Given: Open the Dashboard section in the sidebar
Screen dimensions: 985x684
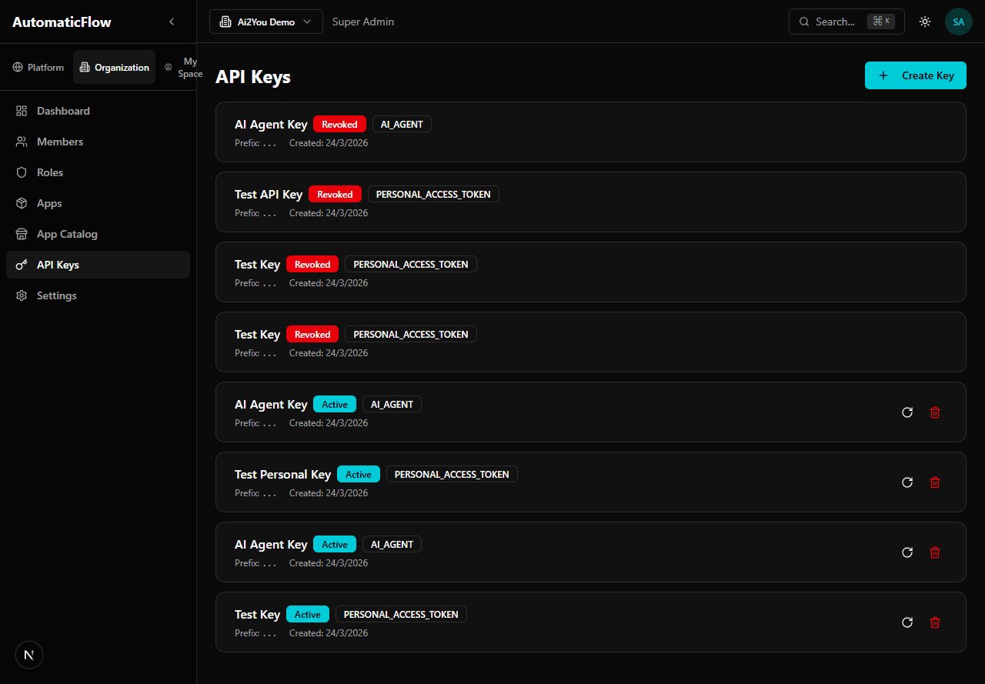Looking at the screenshot, I should 63,111.
